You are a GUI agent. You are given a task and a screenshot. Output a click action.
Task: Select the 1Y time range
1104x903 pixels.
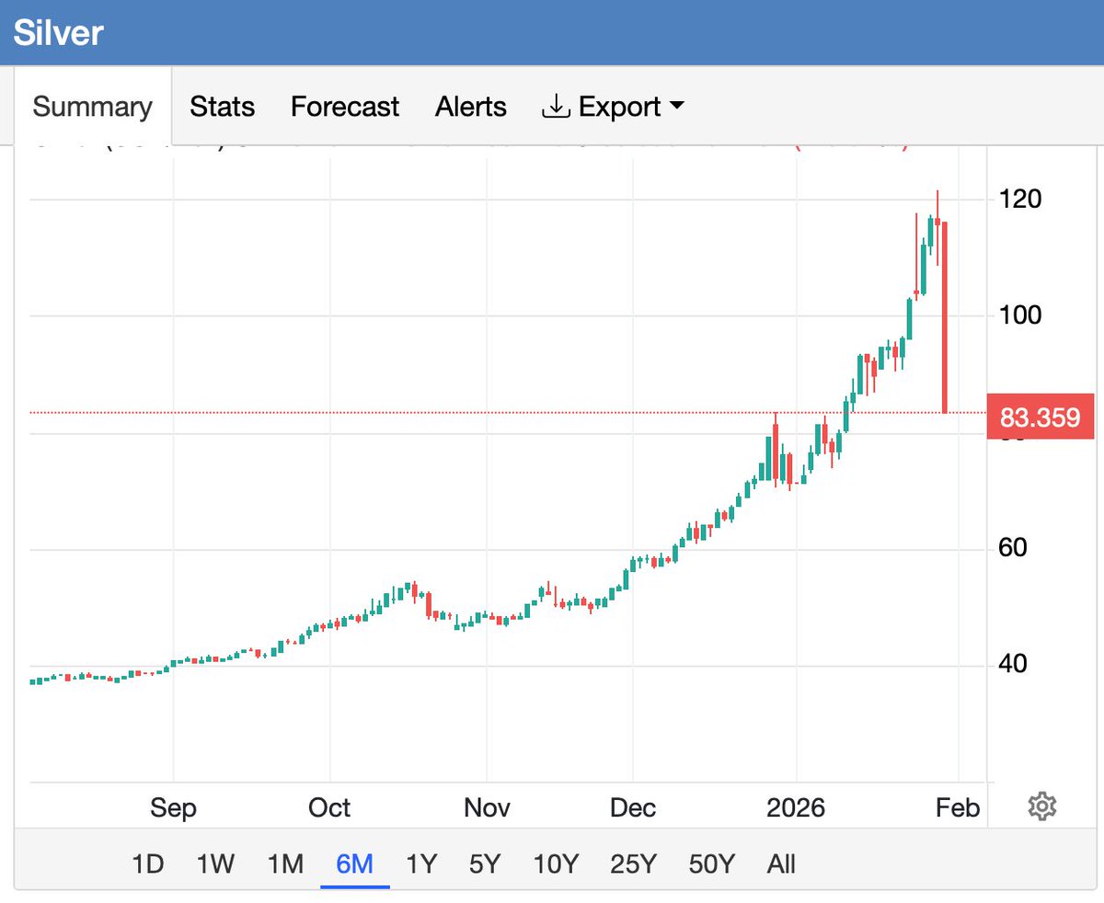pos(421,864)
